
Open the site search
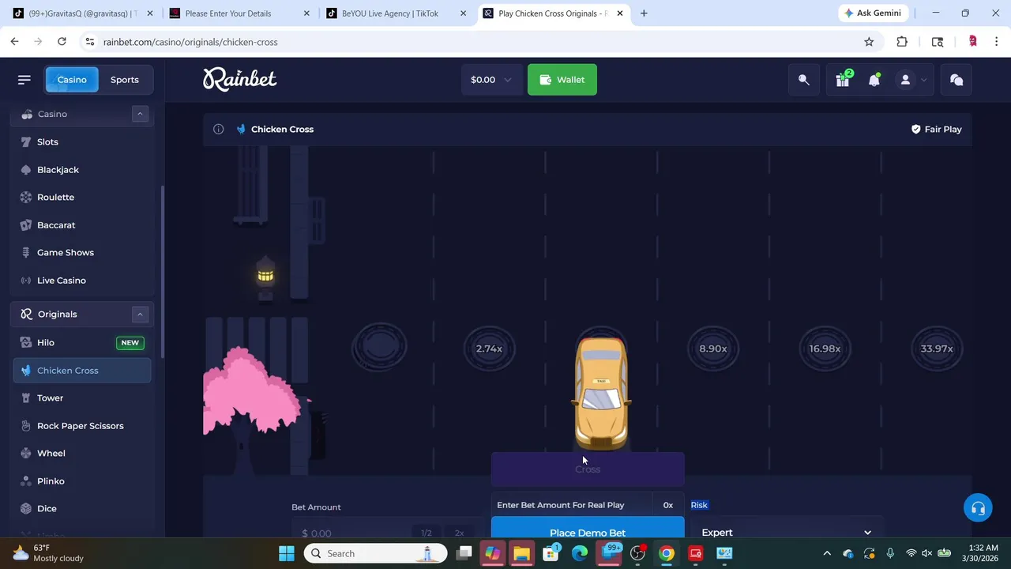(x=804, y=80)
